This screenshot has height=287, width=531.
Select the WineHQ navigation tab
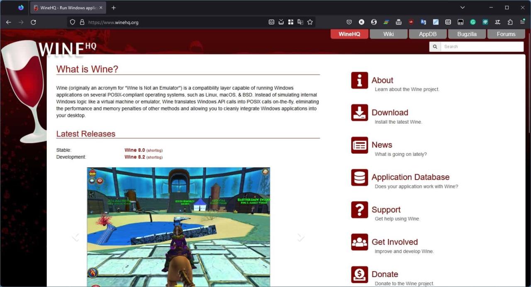coord(349,34)
